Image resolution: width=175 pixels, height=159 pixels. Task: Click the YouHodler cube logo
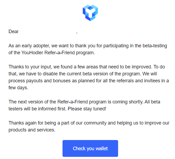click(x=90, y=13)
